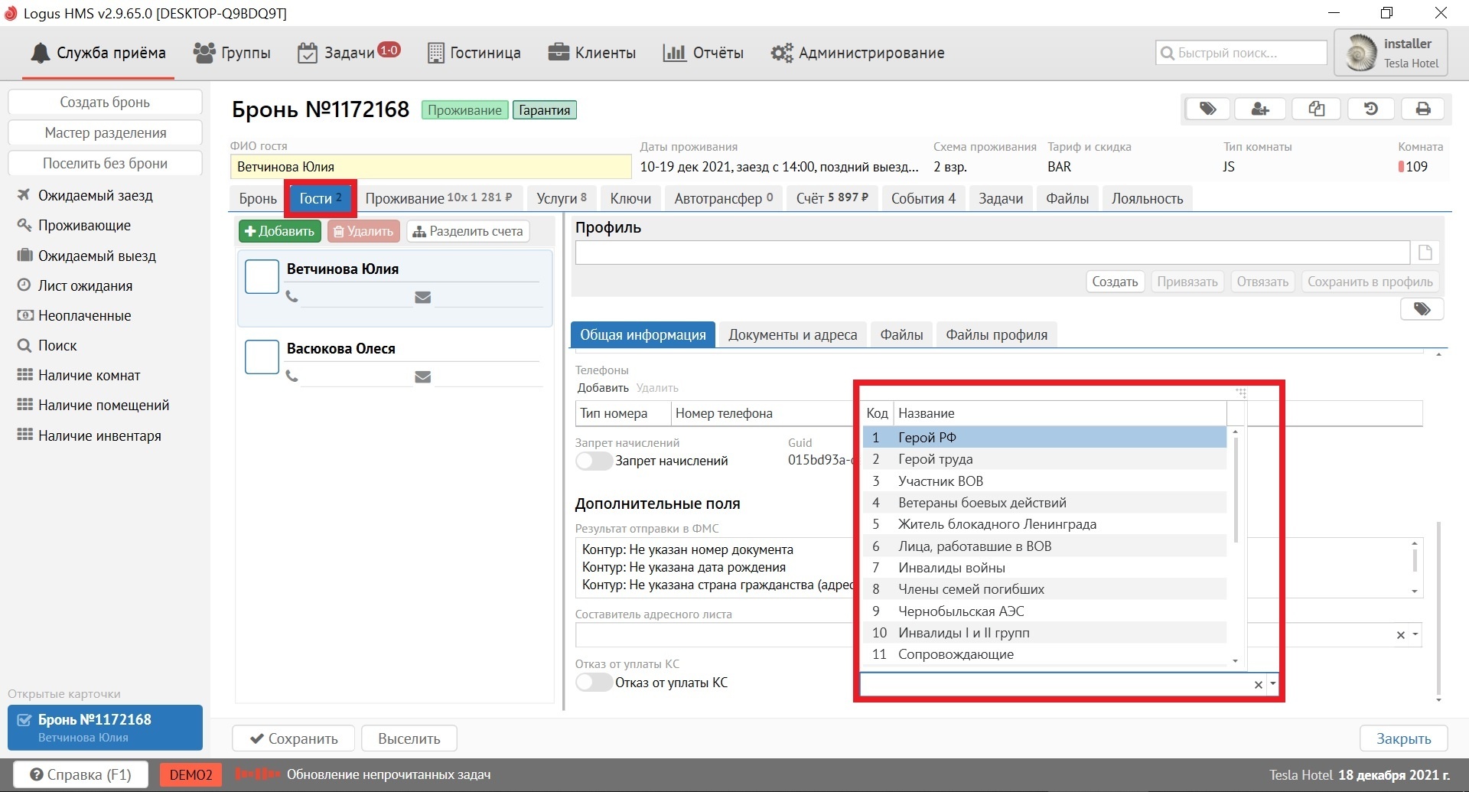Click the copy booking icon

coord(1316,109)
